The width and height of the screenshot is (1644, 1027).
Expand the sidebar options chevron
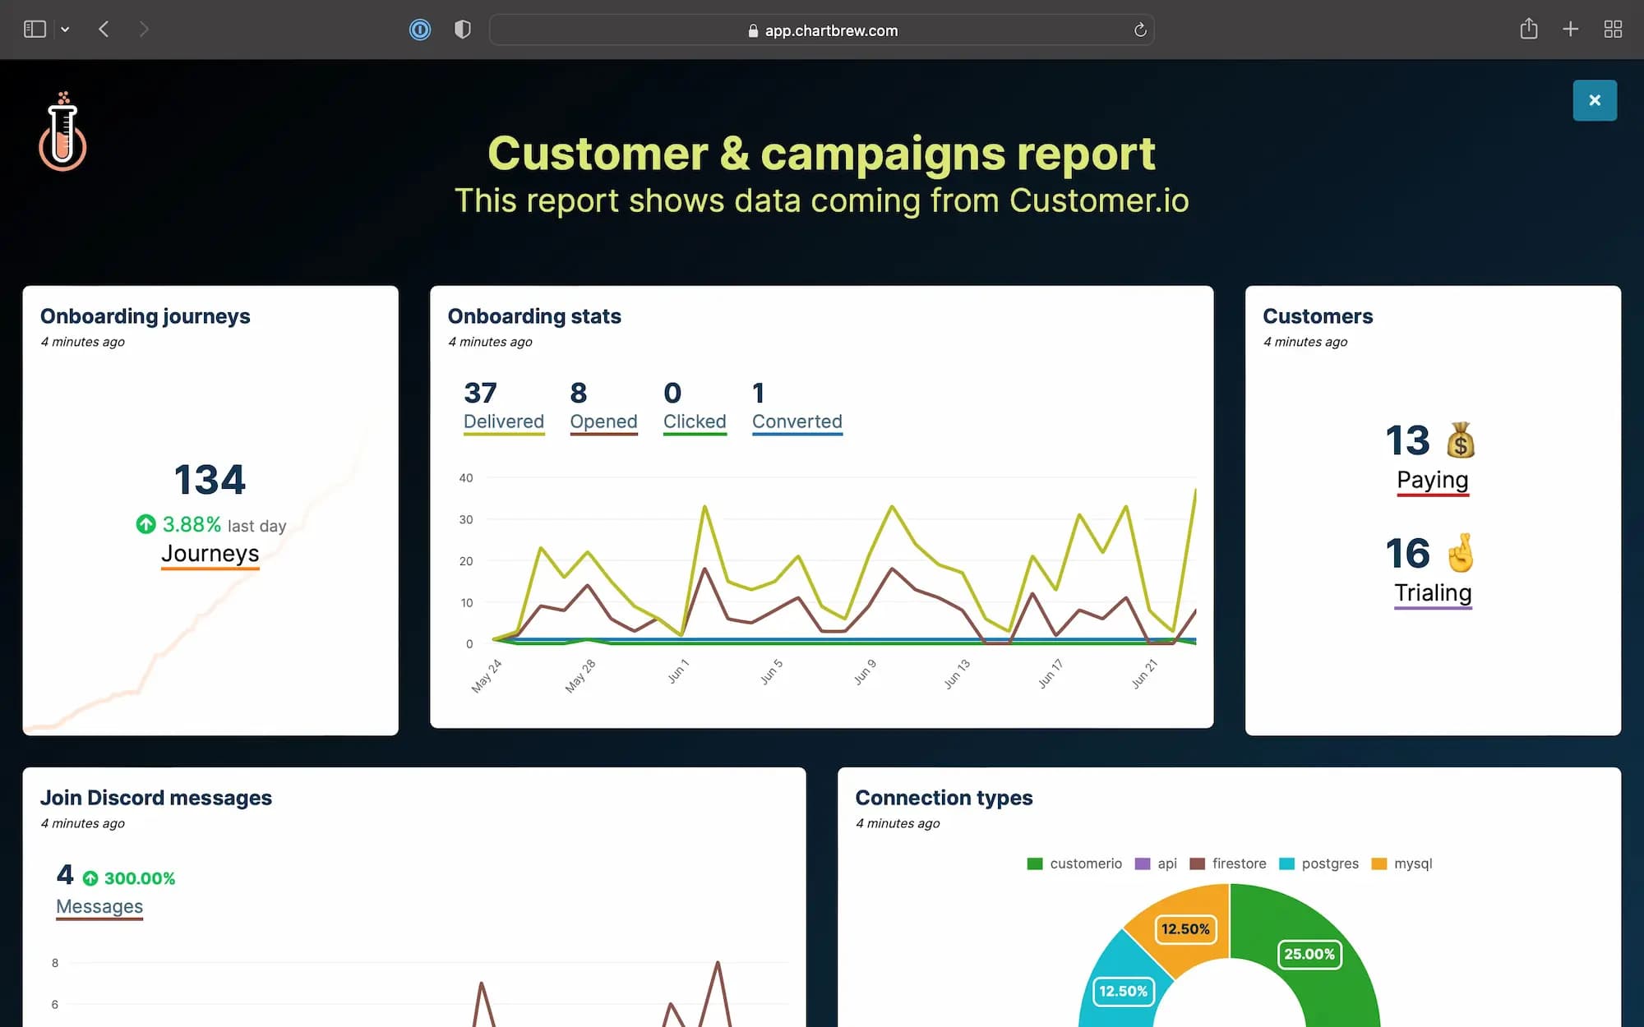pyautogui.click(x=65, y=30)
